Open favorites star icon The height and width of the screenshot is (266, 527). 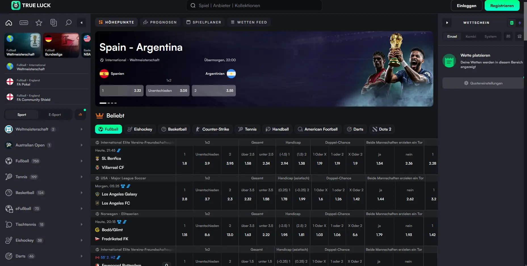coord(39,23)
